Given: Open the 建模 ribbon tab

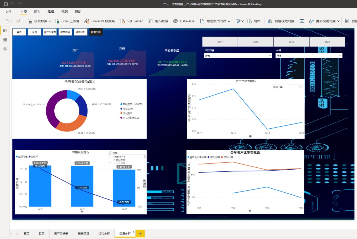Looking at the screenshot, I should tap(51, 12).
